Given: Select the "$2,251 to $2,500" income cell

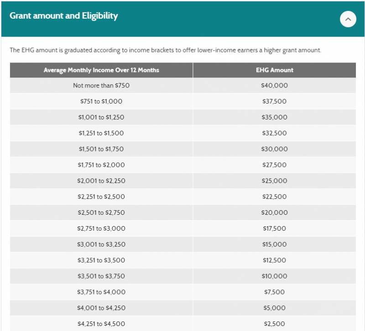Looking at the screenshot, I should tap(101, 197).
